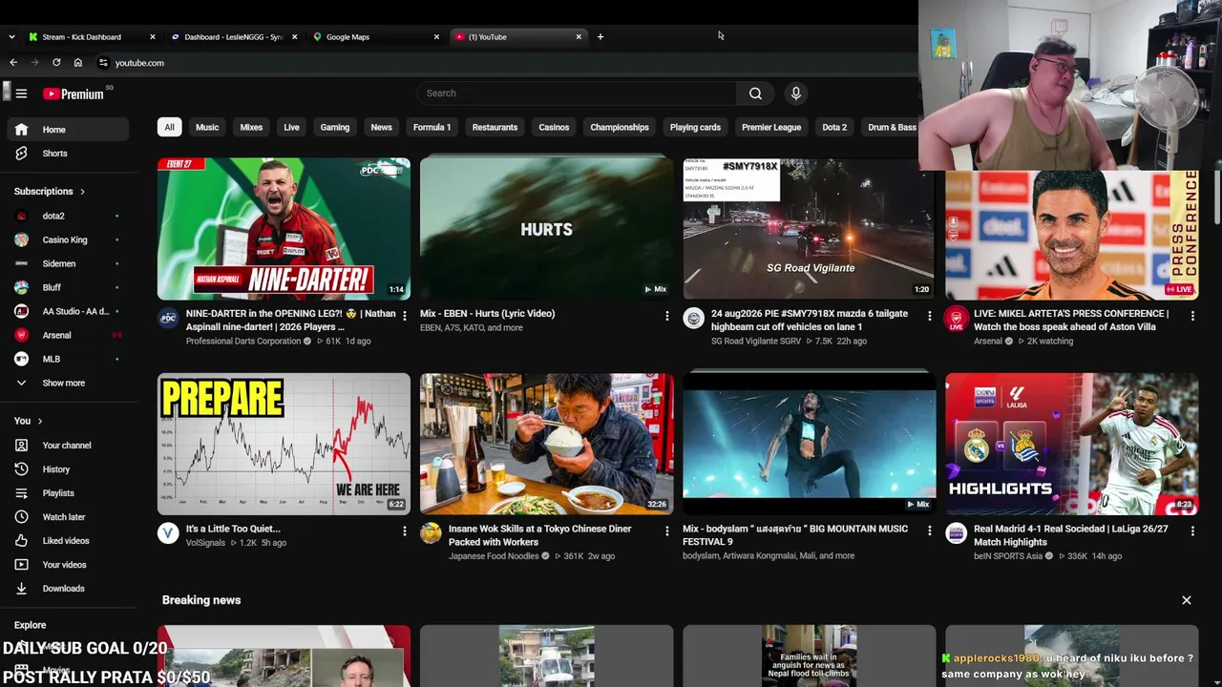Open the SG Road Vigilante video thumbnail

tap(809, 229)
